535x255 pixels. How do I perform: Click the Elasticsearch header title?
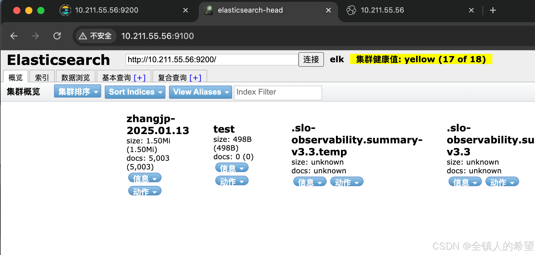click(59, 60)
